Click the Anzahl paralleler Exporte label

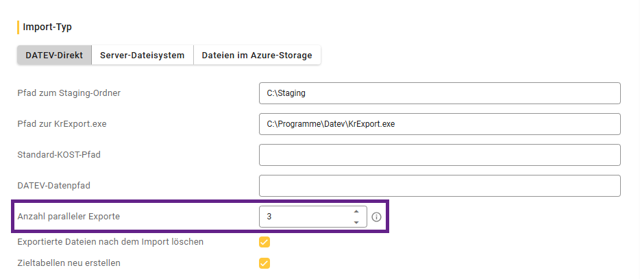pos(69,217)
